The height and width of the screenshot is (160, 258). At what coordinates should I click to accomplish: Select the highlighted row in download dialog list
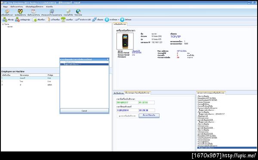point(84,64)
